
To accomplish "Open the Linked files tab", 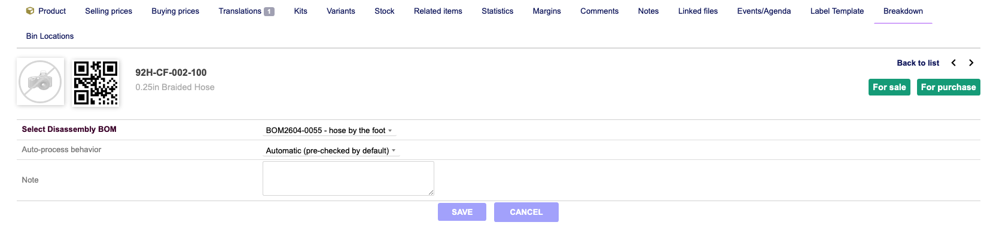I will click(x=697, y=11).
